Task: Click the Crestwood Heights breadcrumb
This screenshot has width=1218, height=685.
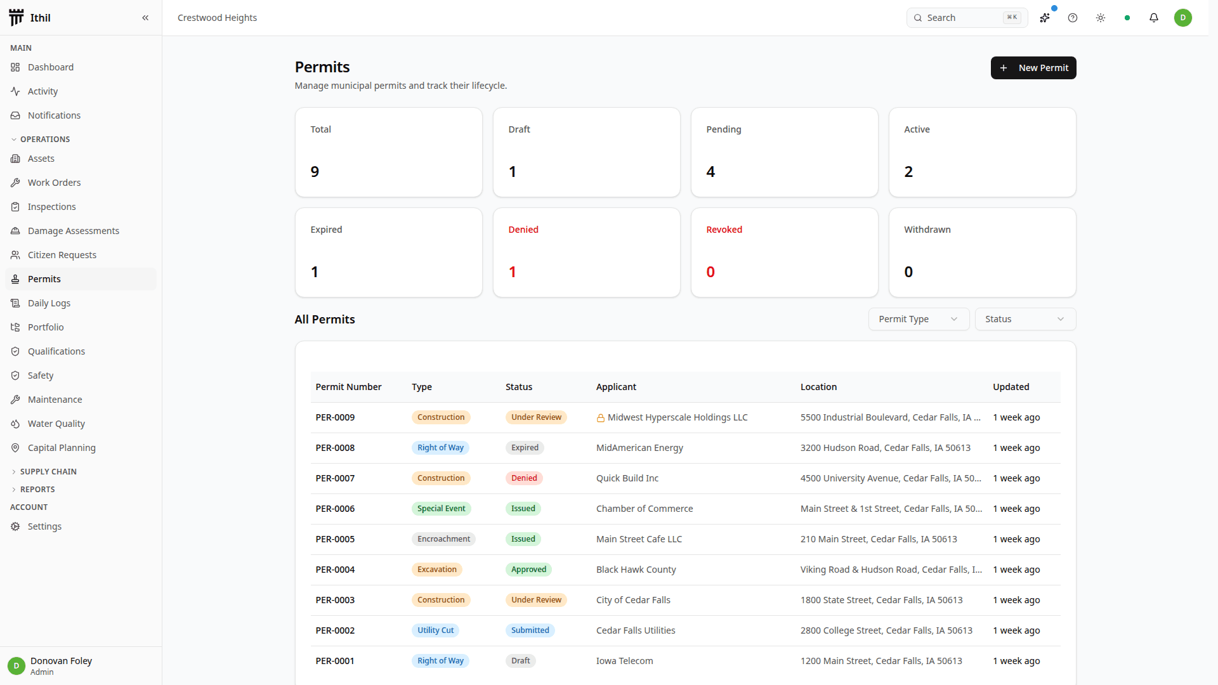Action: pos(217,18)
